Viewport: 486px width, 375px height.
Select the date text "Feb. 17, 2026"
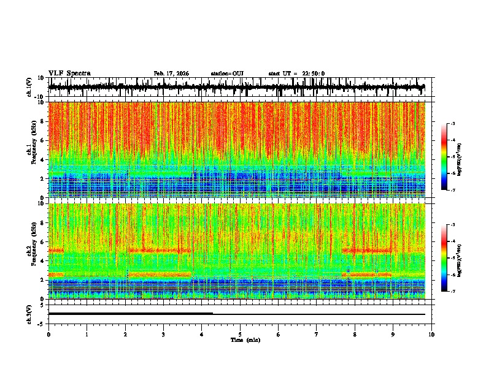coord(171,74)
